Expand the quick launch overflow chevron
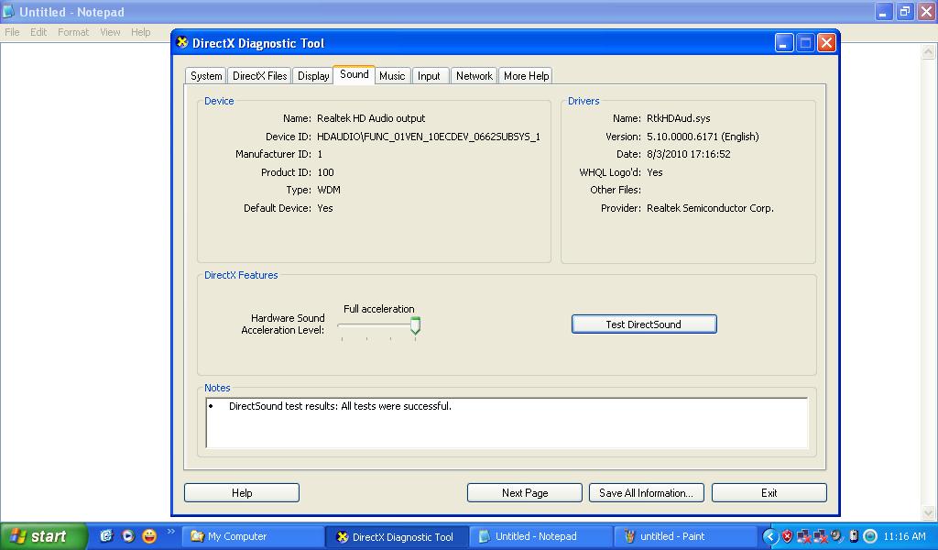Viewport: 938px width, 550px height. click(169, 532)
